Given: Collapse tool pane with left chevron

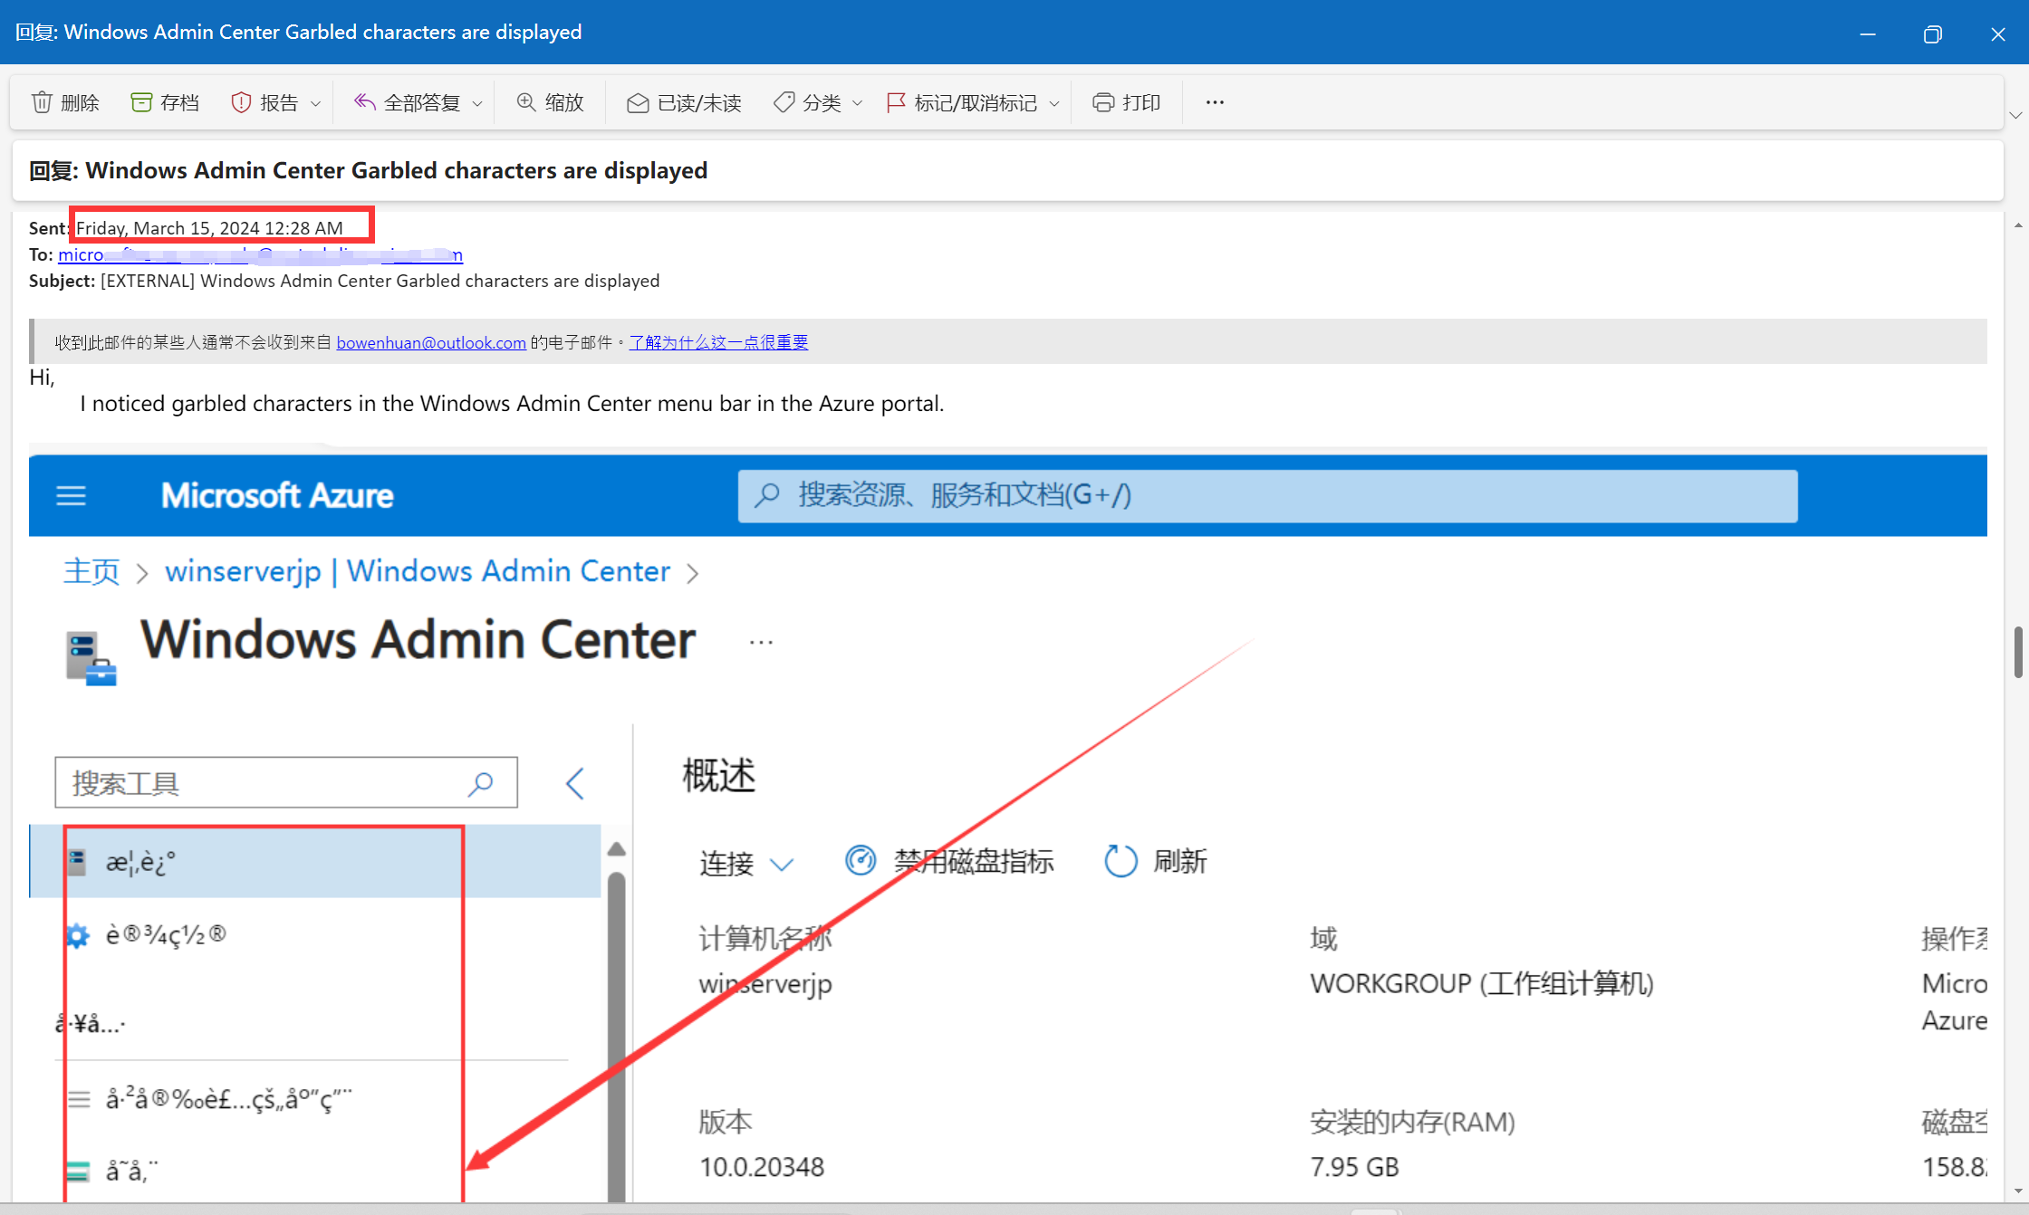Looking at the screenshot, I should pos(575,783).
